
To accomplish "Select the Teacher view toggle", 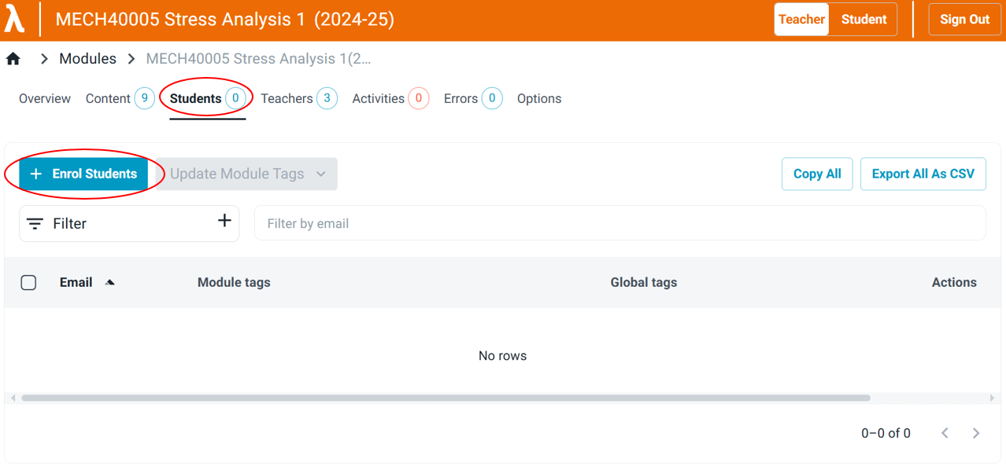I will pyautogui.click(x=801, y=19).
